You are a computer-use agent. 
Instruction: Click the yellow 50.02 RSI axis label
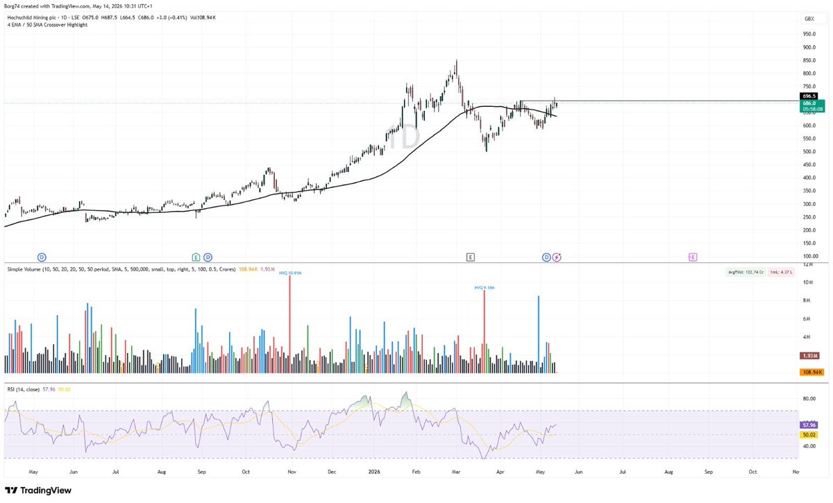809,435
